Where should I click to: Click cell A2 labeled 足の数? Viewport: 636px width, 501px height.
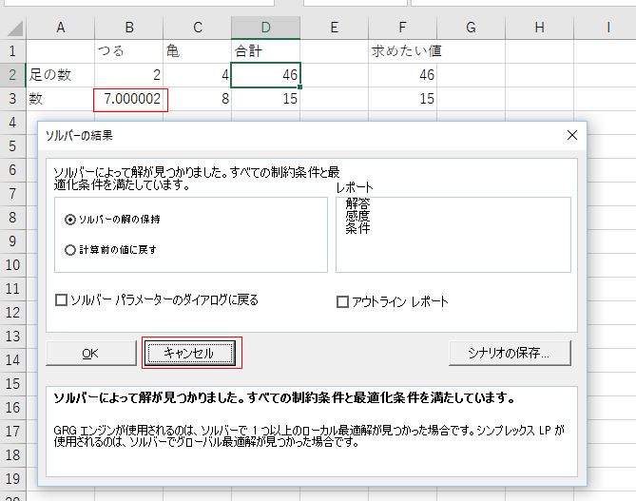pos(60,75)
